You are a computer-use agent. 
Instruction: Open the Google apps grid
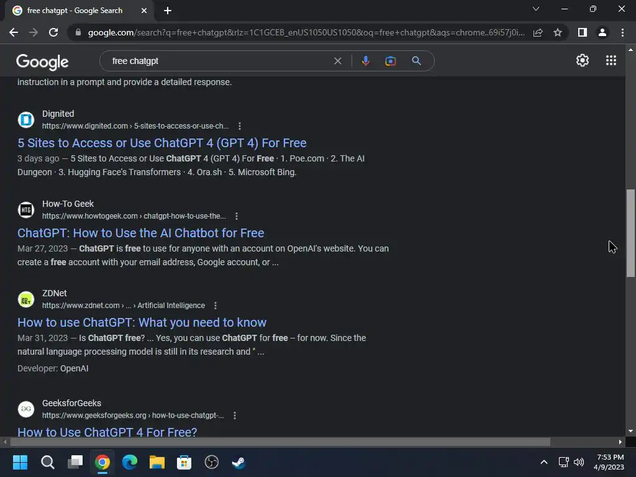(x=611, y=60)
